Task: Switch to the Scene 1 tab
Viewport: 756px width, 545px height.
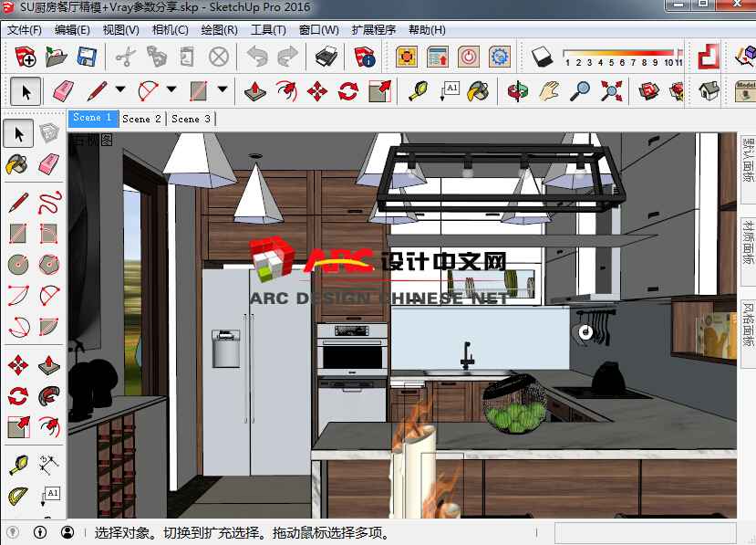Action: [x=93, y=118]
